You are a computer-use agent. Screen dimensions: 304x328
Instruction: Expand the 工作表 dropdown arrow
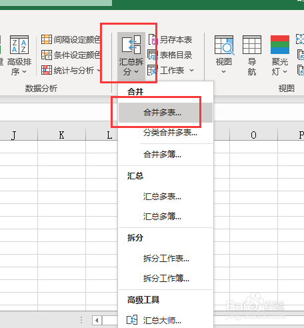click(191, 71)
